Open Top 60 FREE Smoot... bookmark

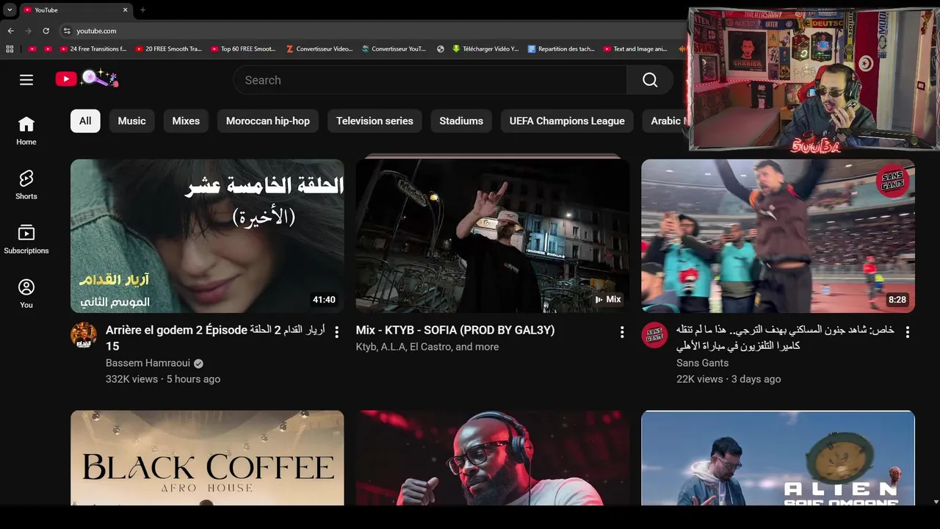(244, 49)
